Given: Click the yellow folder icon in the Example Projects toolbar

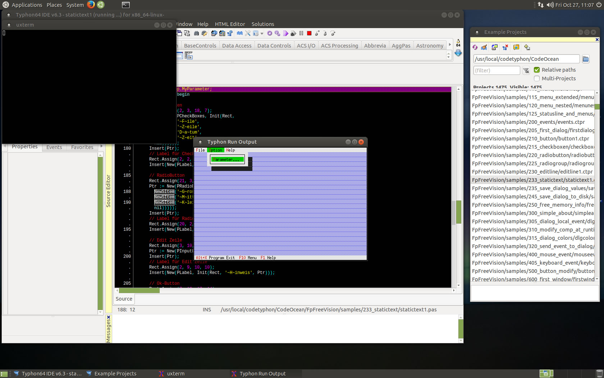Looking at the screenshot, I should click(516, 47).
